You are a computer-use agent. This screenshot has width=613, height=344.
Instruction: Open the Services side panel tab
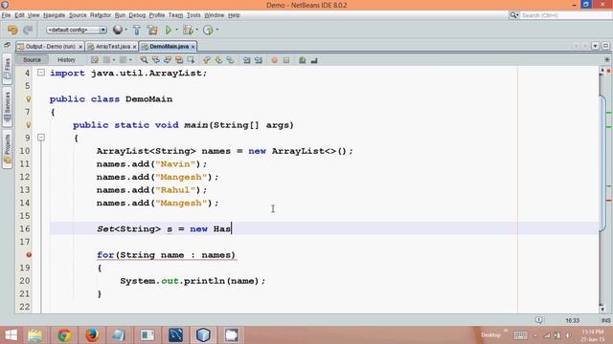coord(7,107)
